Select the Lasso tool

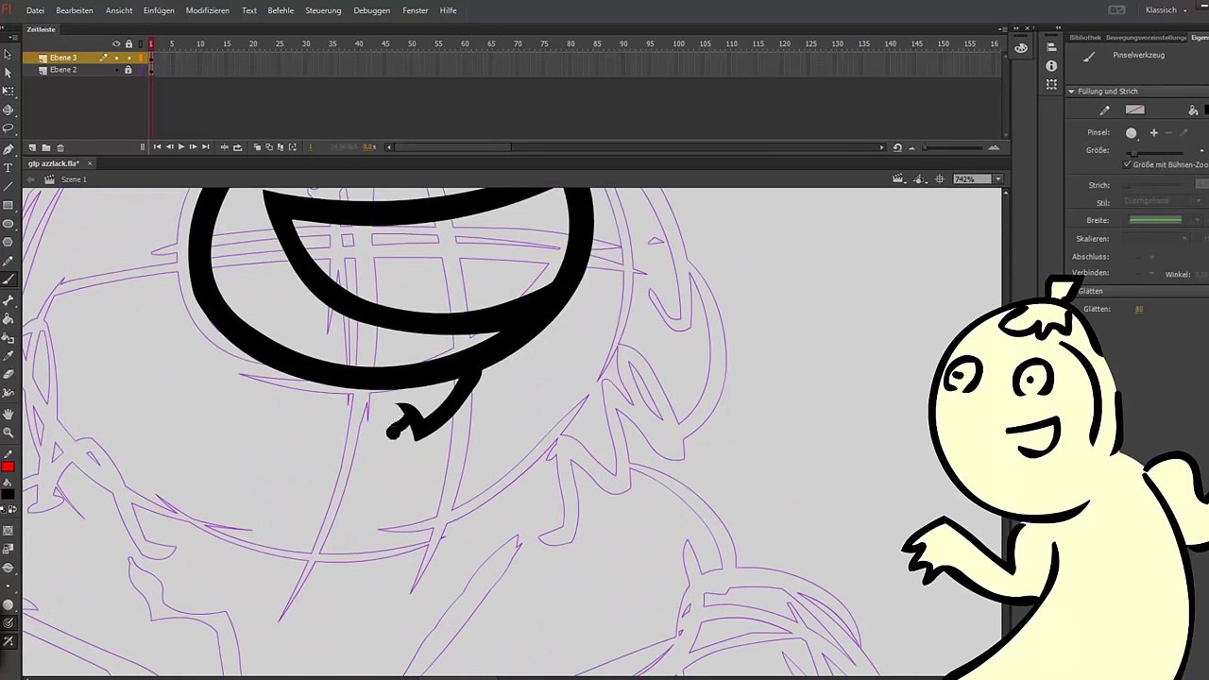[x=8, y=128]
